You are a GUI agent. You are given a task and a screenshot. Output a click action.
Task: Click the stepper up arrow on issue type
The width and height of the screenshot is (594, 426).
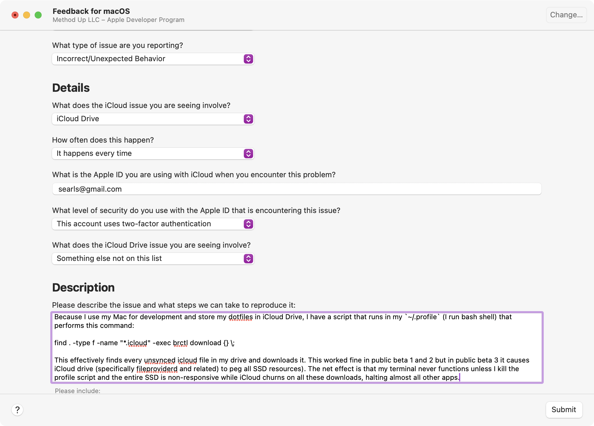(x=248, y=57)
